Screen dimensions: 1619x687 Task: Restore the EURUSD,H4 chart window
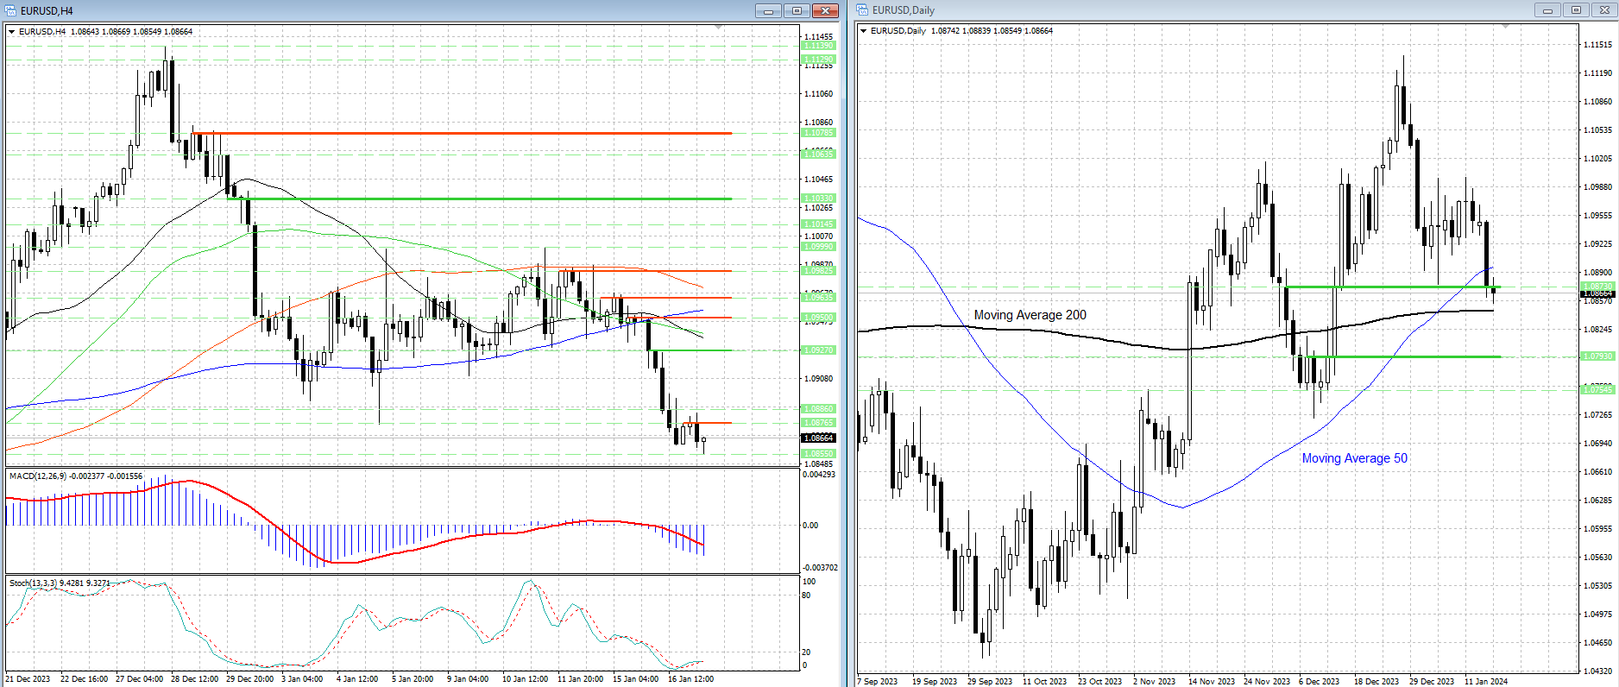click(797, 10)
